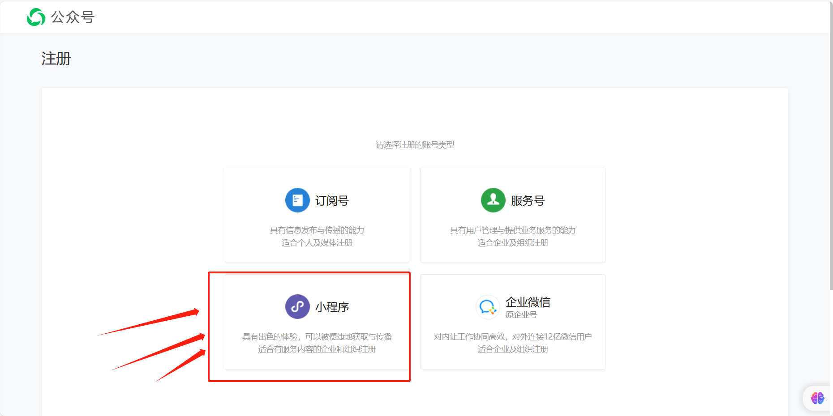This screenshot has height=416, width=833.
Task: Open the colorful brain assistant floating icon
Action: (x=817, y=398)
